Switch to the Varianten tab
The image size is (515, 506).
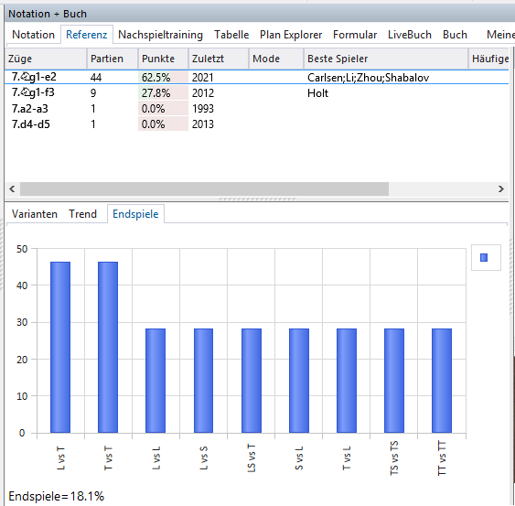tap(35, 214)
